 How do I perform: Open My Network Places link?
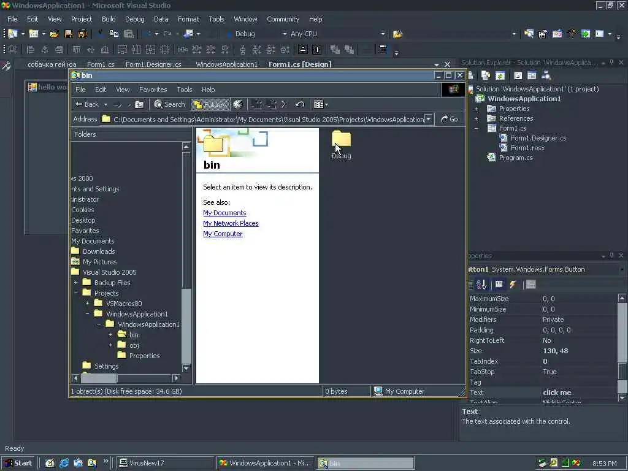click(x=231, y=223)
